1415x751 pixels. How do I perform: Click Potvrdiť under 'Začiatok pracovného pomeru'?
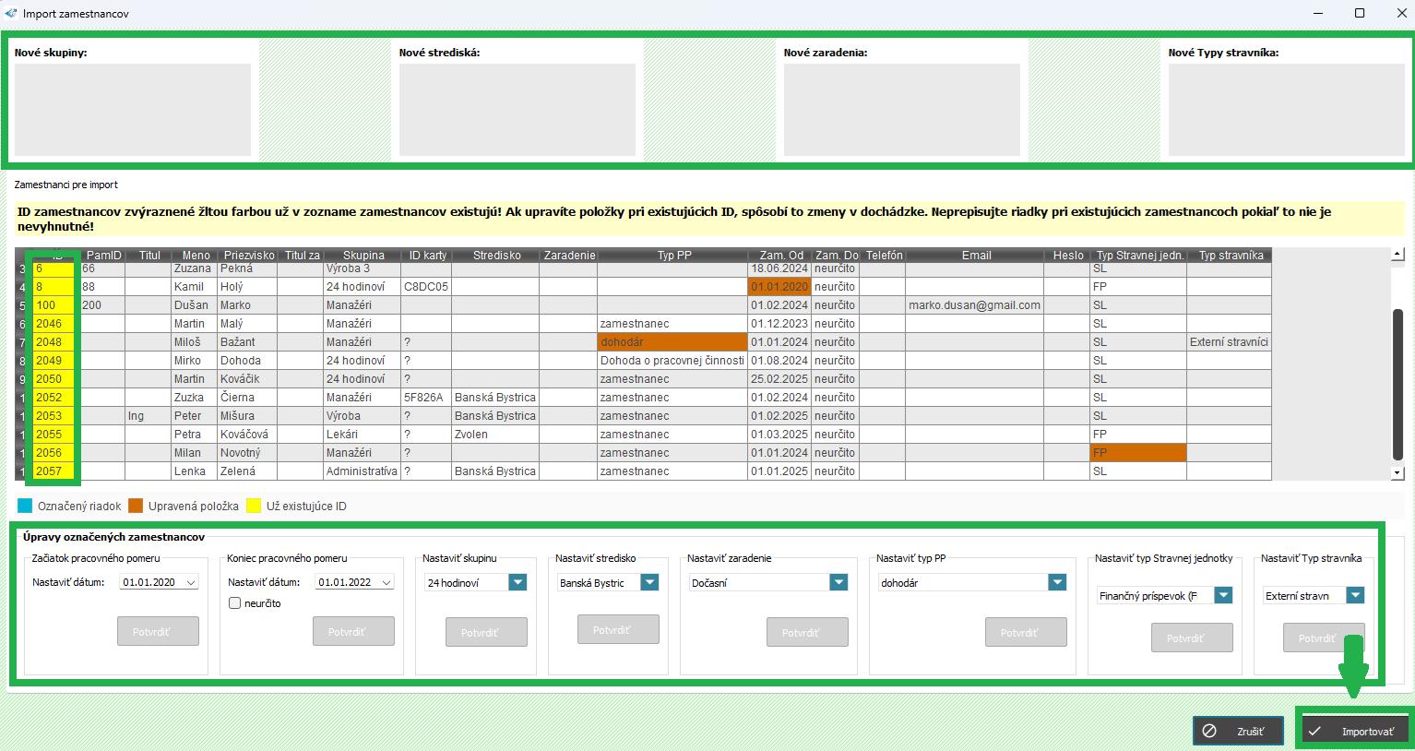coord(158,631)
